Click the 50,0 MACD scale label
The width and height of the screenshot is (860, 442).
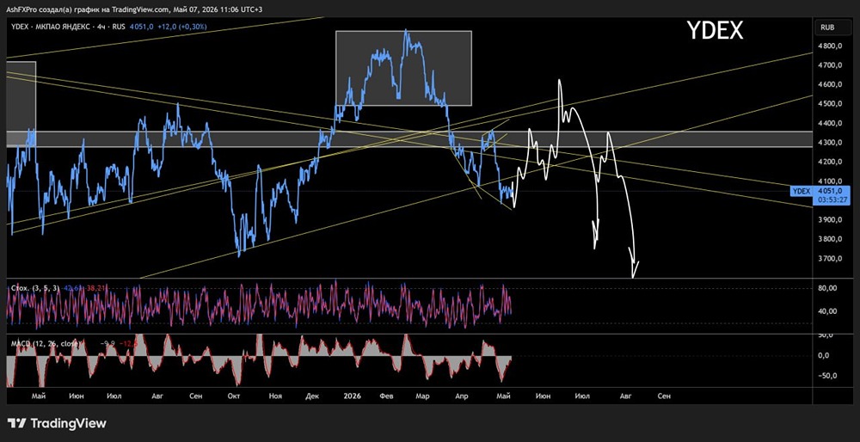point(827,335)
